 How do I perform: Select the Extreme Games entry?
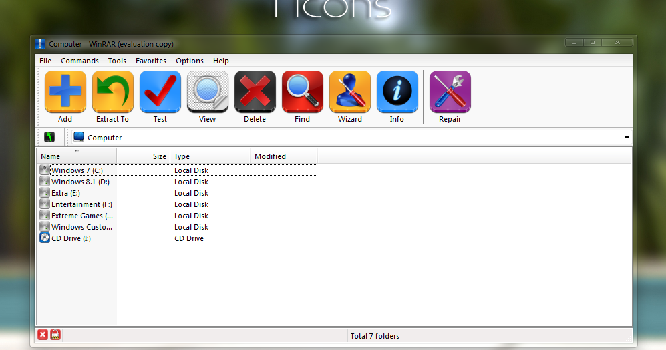coord(82,216)
